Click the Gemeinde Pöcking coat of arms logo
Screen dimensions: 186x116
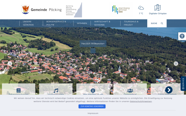25,10
